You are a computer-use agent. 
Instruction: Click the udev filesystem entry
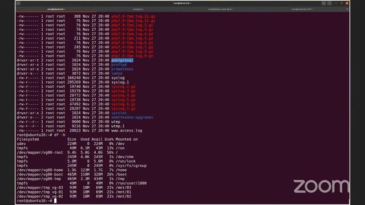21,144
